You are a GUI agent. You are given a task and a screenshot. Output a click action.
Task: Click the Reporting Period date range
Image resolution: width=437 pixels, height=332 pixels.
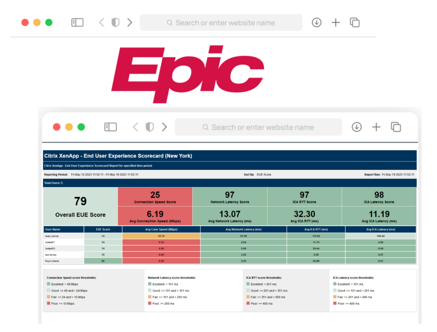tap(105, 175)
